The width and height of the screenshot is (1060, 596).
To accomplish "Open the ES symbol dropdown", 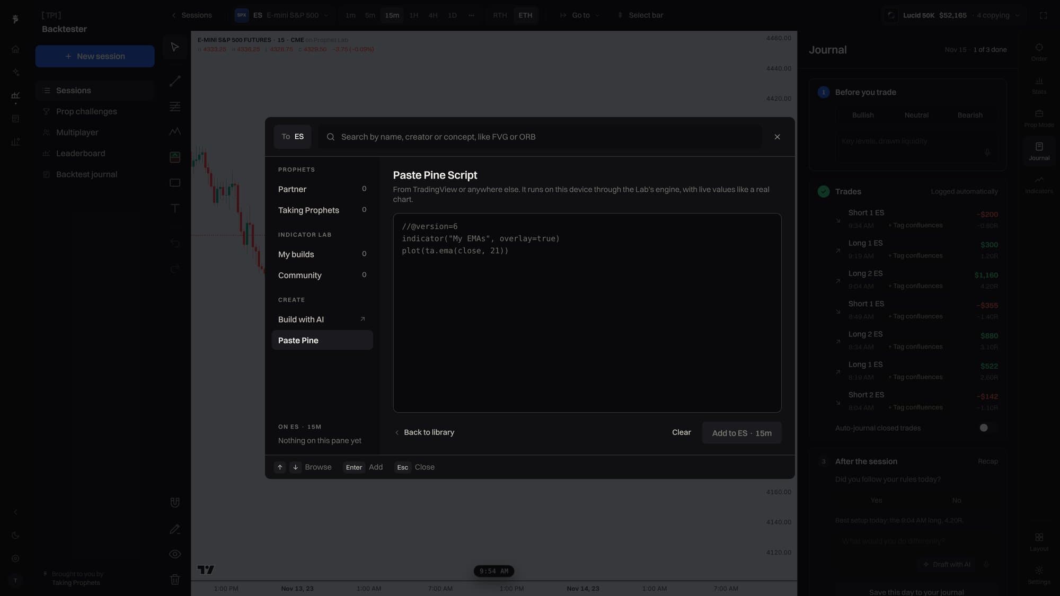I will tap(282, 15).
